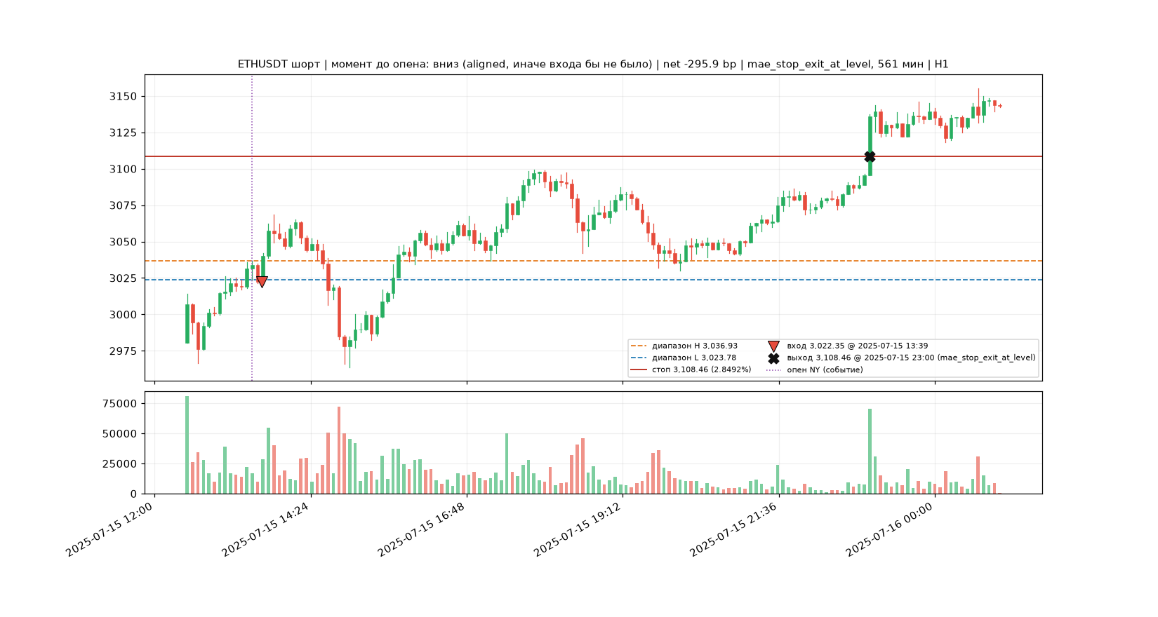The height and width of the screenshot is (617, 1158).
Task: Click the "2025-07-15 21:36" time axis label
Action: pos(733,530)
